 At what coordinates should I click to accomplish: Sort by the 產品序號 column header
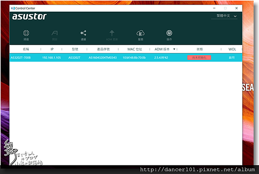(103, 49)
